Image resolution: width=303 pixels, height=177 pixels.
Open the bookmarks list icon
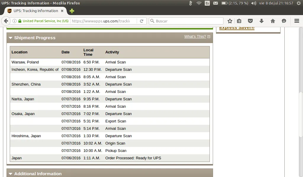point(239,21)
